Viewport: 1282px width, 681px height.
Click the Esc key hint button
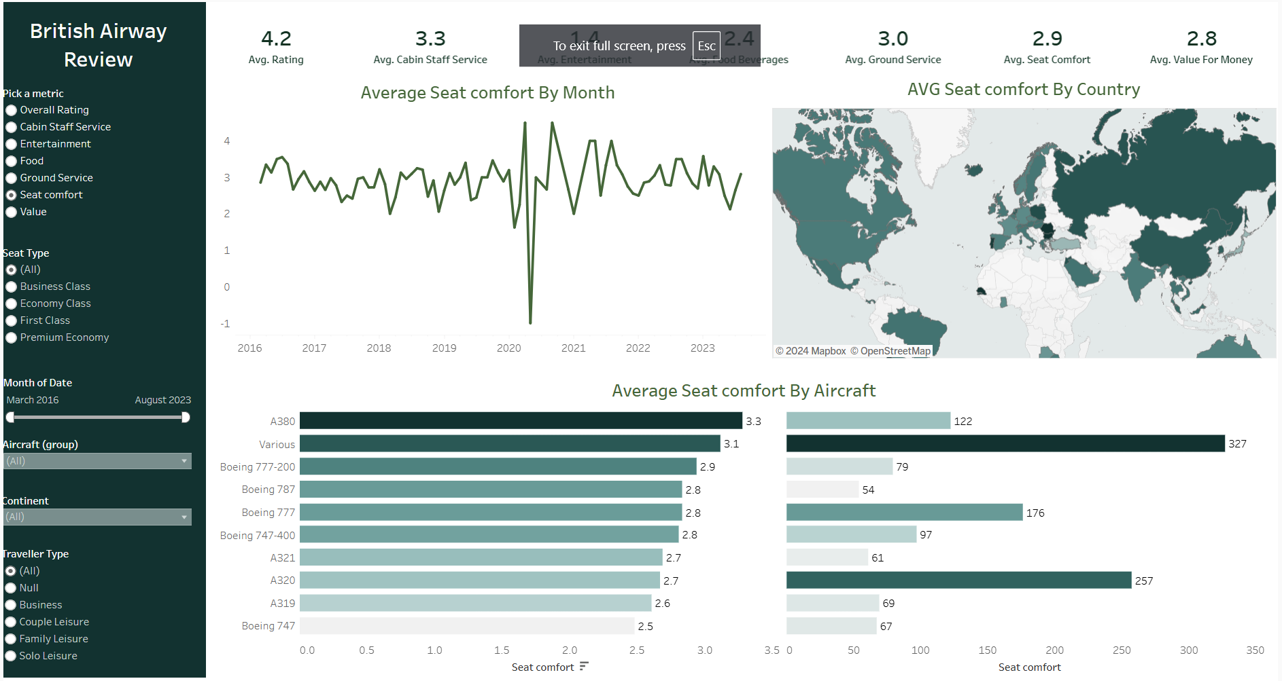pos(706,46)
